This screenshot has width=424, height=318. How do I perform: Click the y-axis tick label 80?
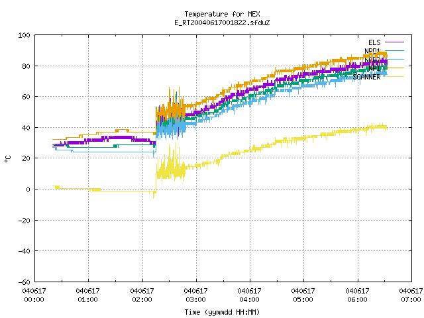coord(26,66)
